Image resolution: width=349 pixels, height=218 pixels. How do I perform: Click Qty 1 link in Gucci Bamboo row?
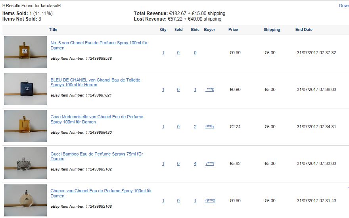163,164
